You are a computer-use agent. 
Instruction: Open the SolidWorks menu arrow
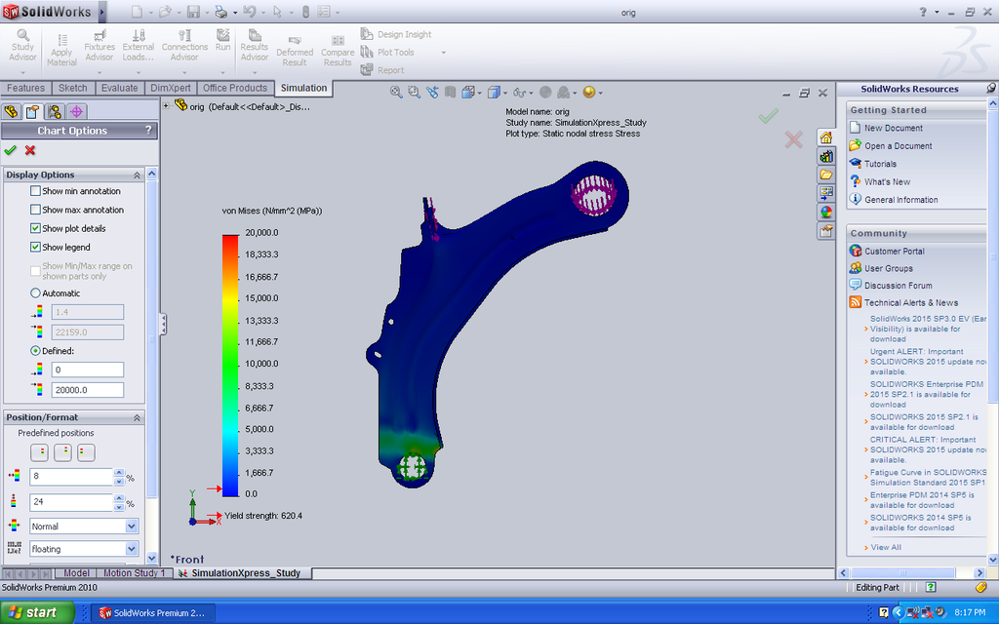point(101,12)
